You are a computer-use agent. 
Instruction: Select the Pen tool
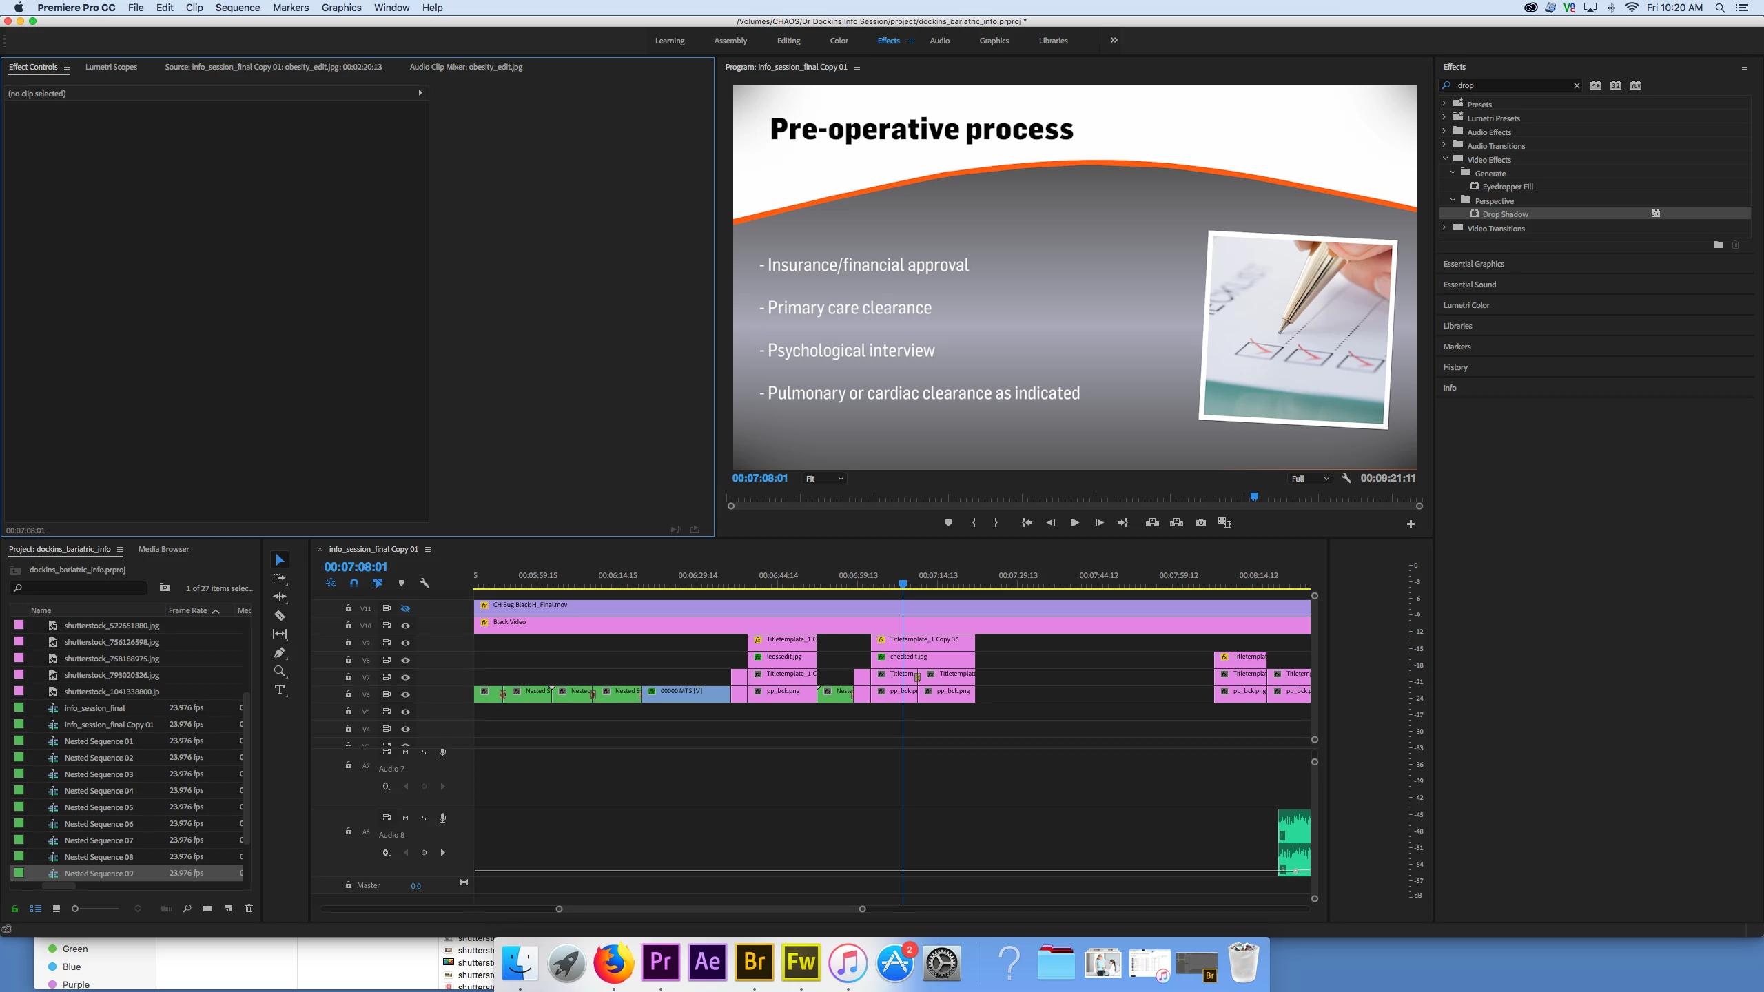tap(280, 652)
